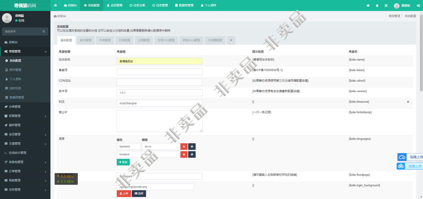
Task: Expand the 体验包管理 sidebar group
Action: coord(25,162)
